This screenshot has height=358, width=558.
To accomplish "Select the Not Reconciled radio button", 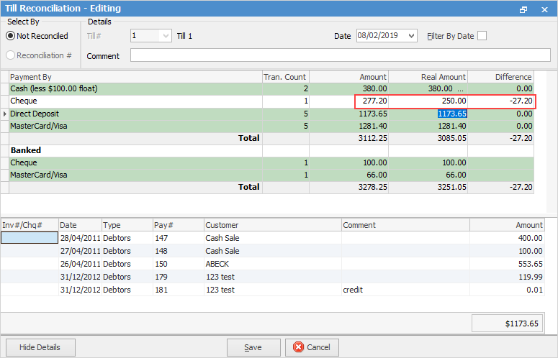I will [x=11, y=36].
